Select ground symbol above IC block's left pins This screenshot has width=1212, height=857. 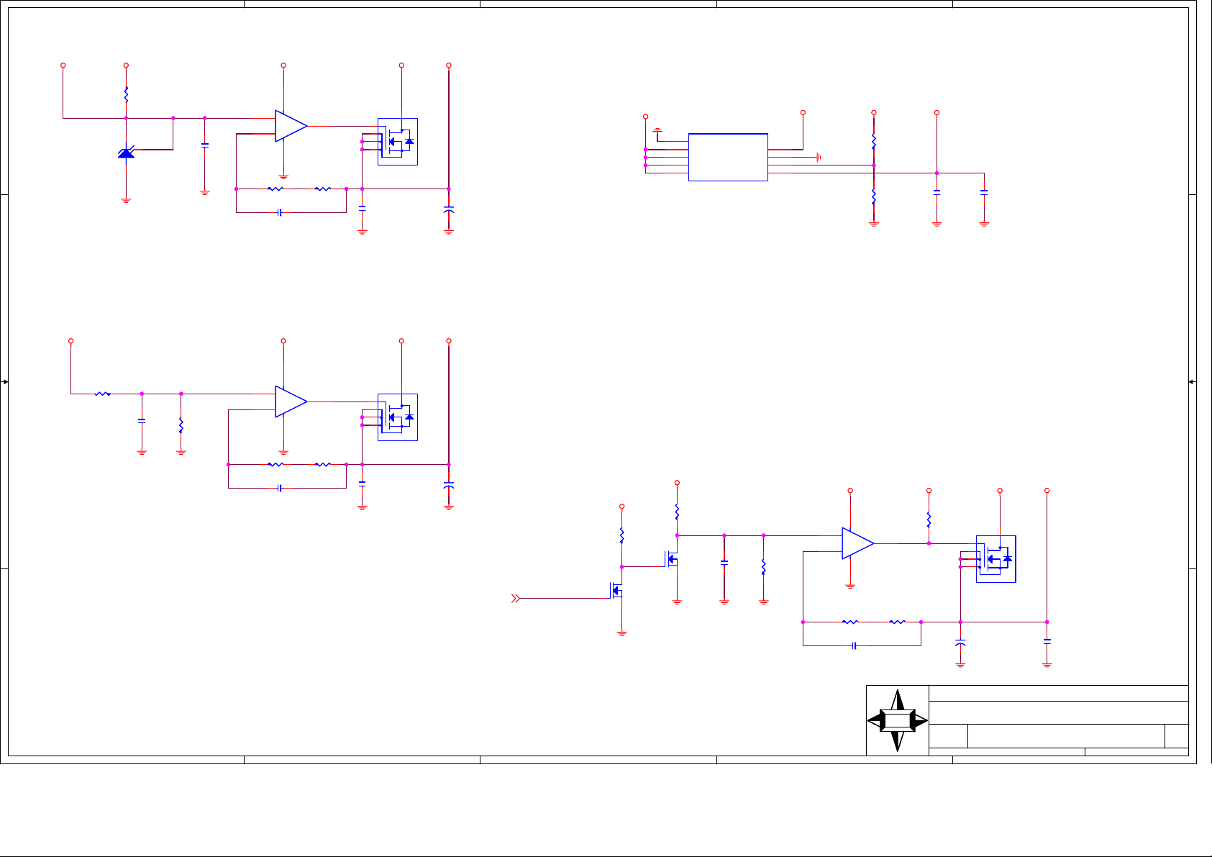tap(657, 131)
